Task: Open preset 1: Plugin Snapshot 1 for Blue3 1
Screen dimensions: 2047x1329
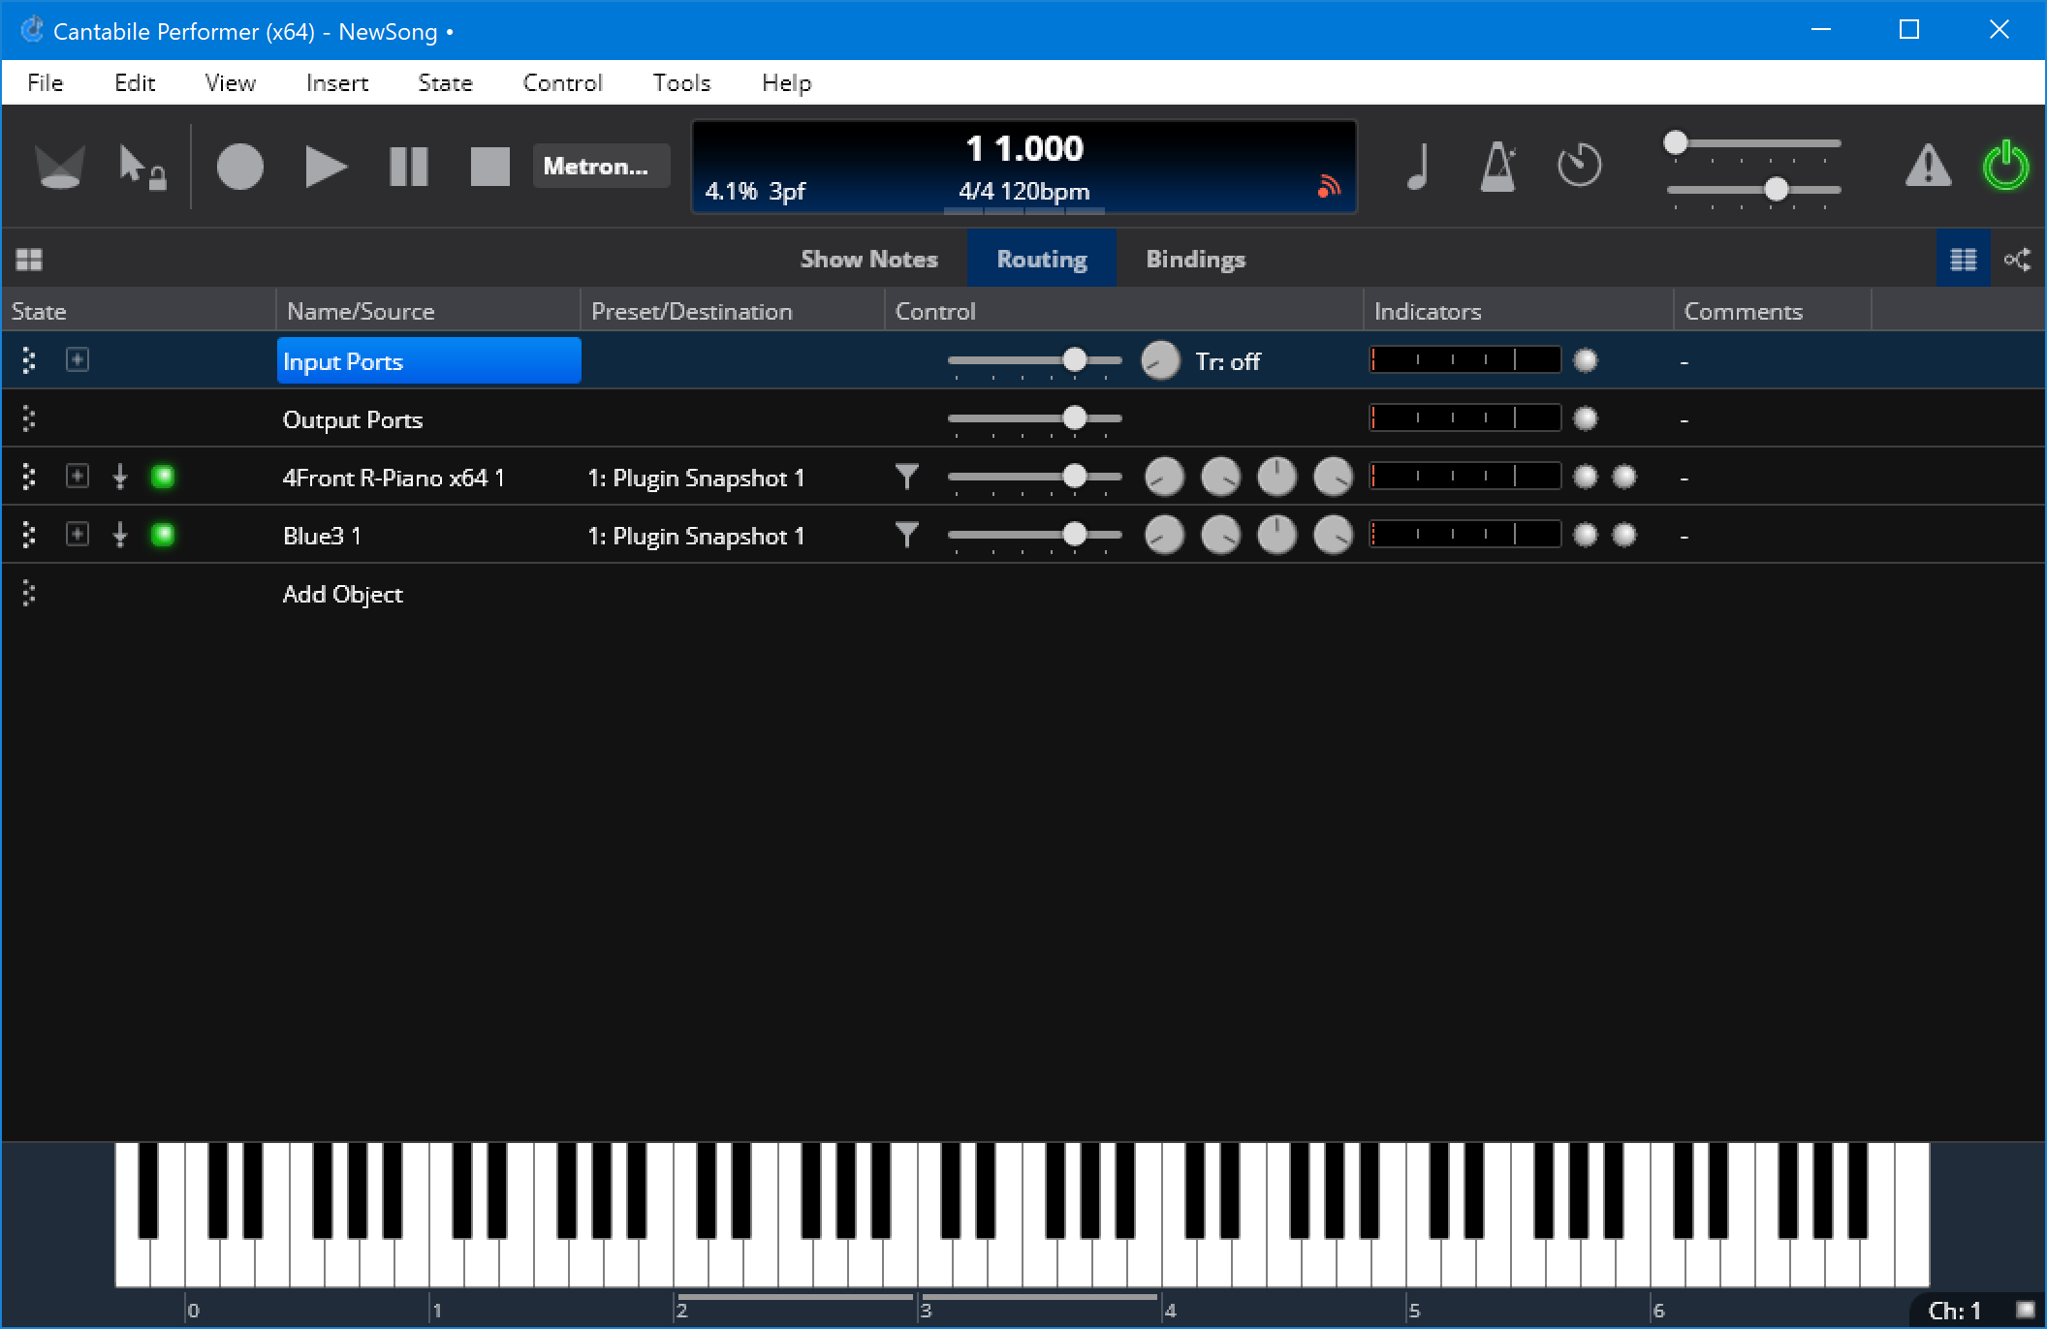Action: click(696, 536)
